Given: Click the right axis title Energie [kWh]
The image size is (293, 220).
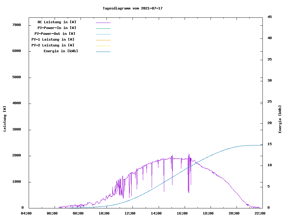Looking at the screenshot, I should (280, 119).
